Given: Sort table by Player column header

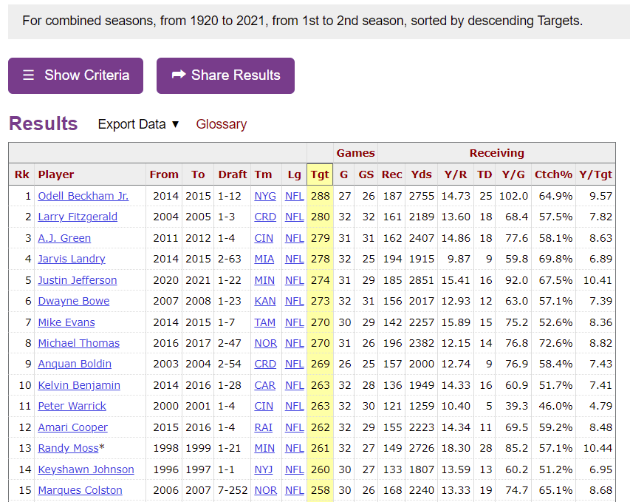Looking at the screenshot, I should 56,174.
